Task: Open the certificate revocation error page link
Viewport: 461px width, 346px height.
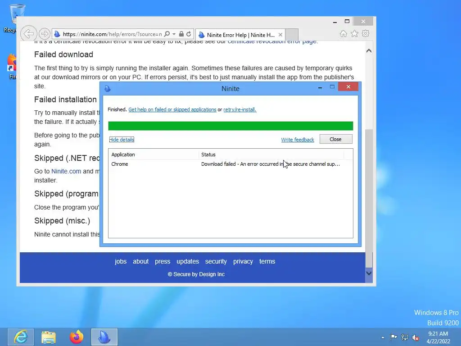Action: [x=272, y=42]
